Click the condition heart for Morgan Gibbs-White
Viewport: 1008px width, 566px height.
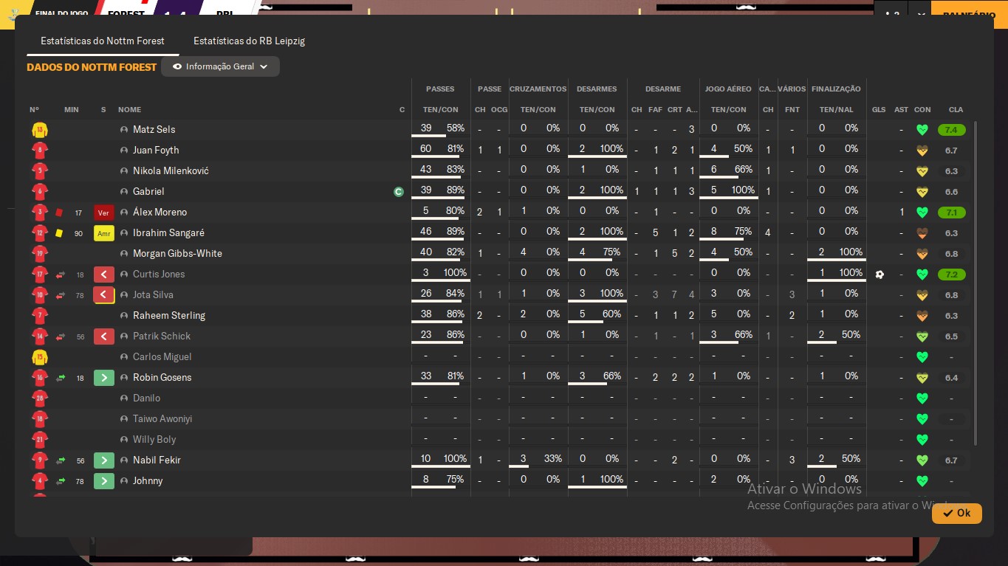[922, 254]
